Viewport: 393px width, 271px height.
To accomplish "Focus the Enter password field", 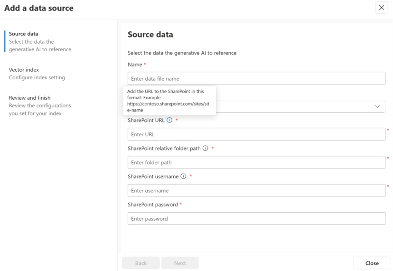I will [256, 219].
